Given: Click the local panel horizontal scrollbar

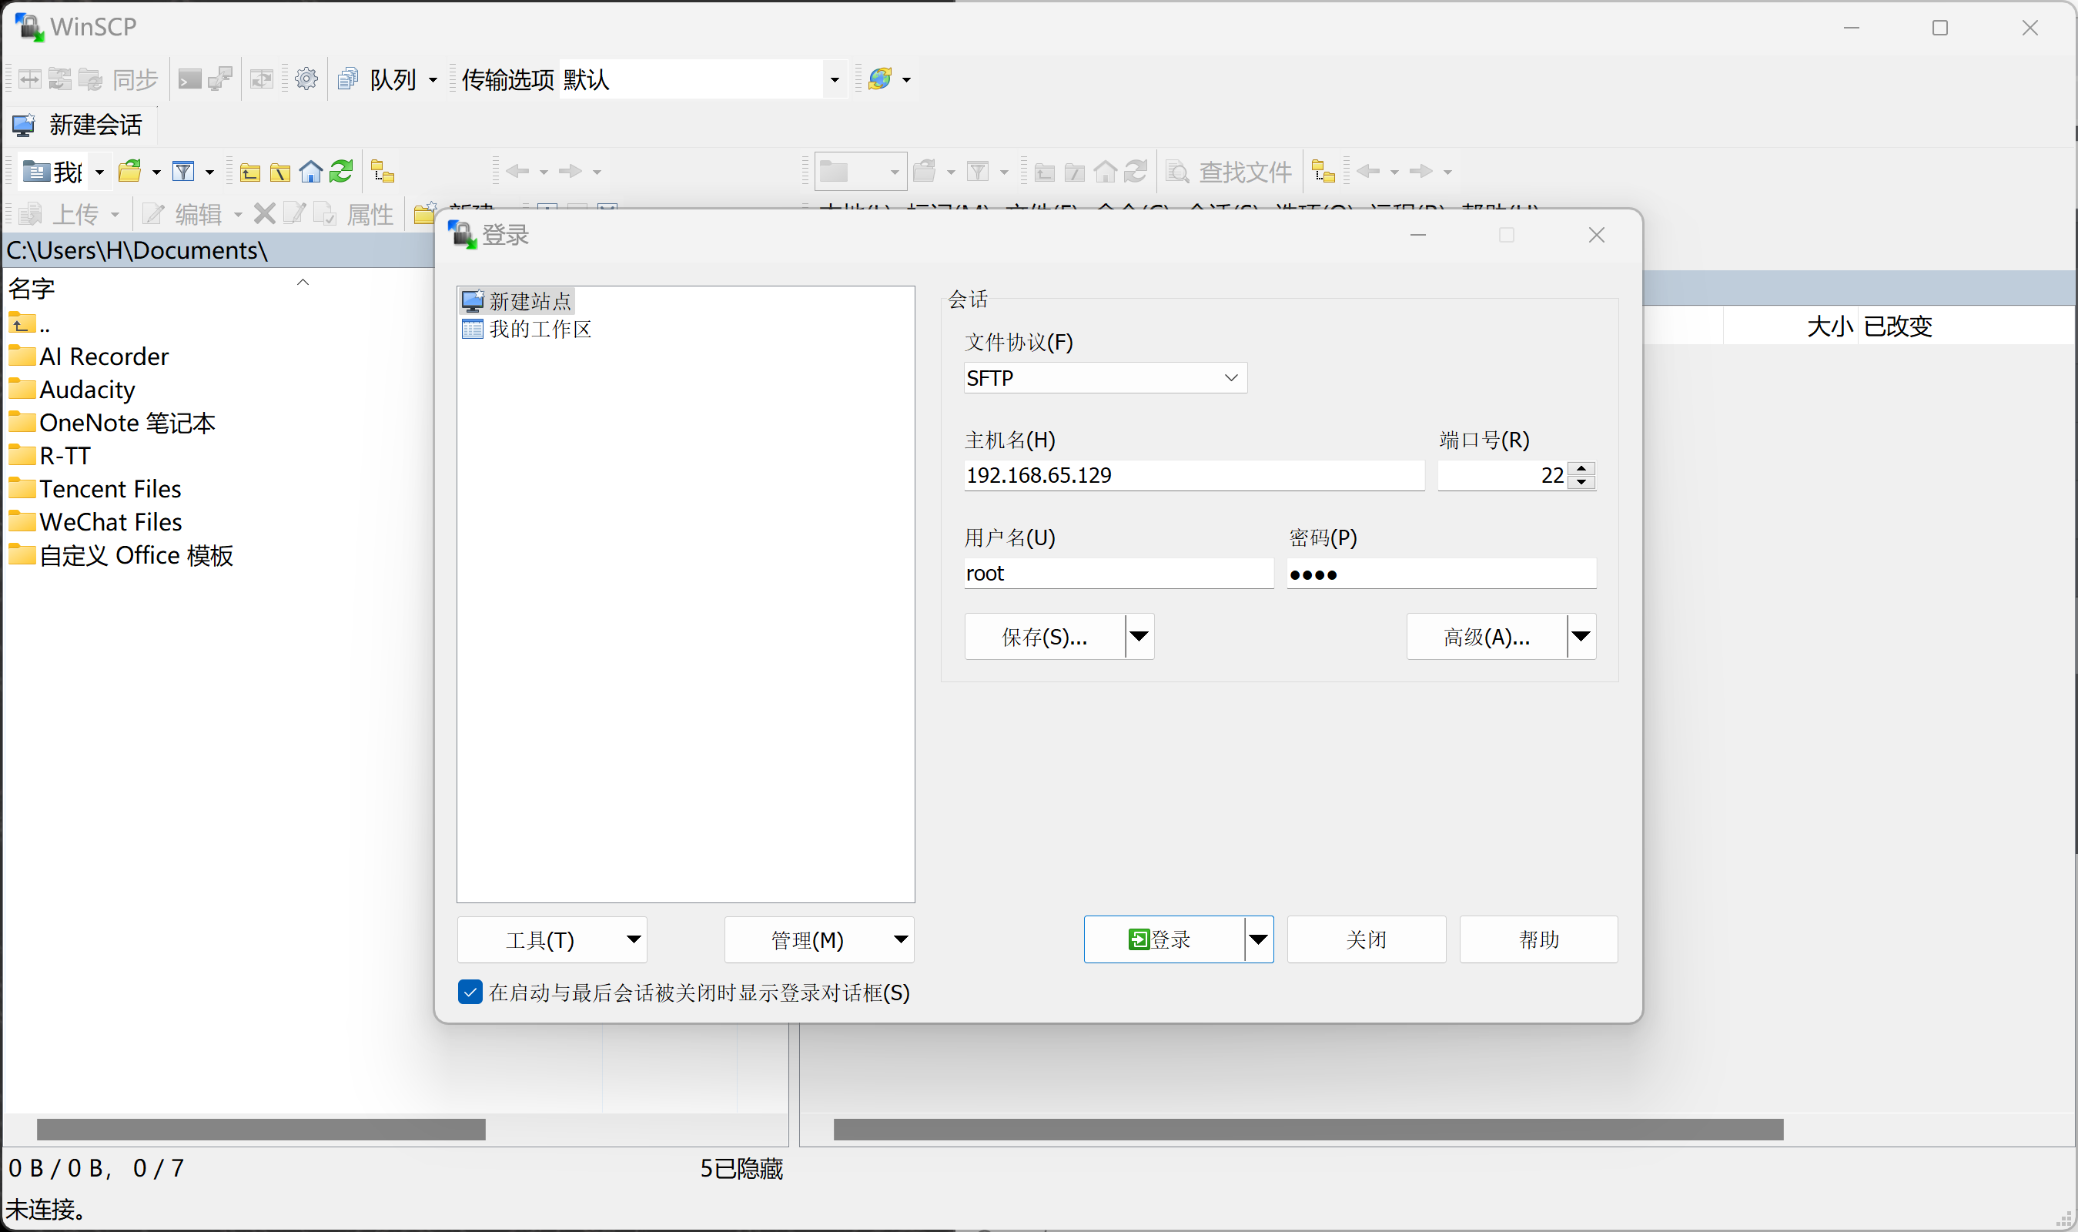Looking at the screenshot, I should tap(260, 1129).
